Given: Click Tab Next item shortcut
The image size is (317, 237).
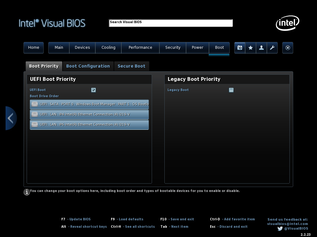Looking at the screenshot, I should pos(174,227).
